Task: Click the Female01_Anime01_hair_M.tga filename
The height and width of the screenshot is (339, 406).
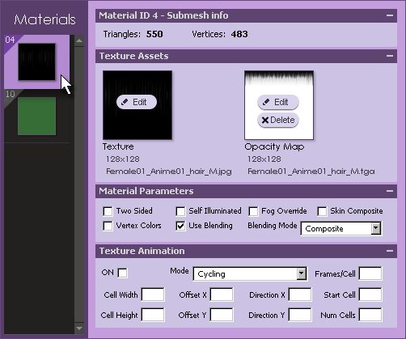Action: (311, 172)
